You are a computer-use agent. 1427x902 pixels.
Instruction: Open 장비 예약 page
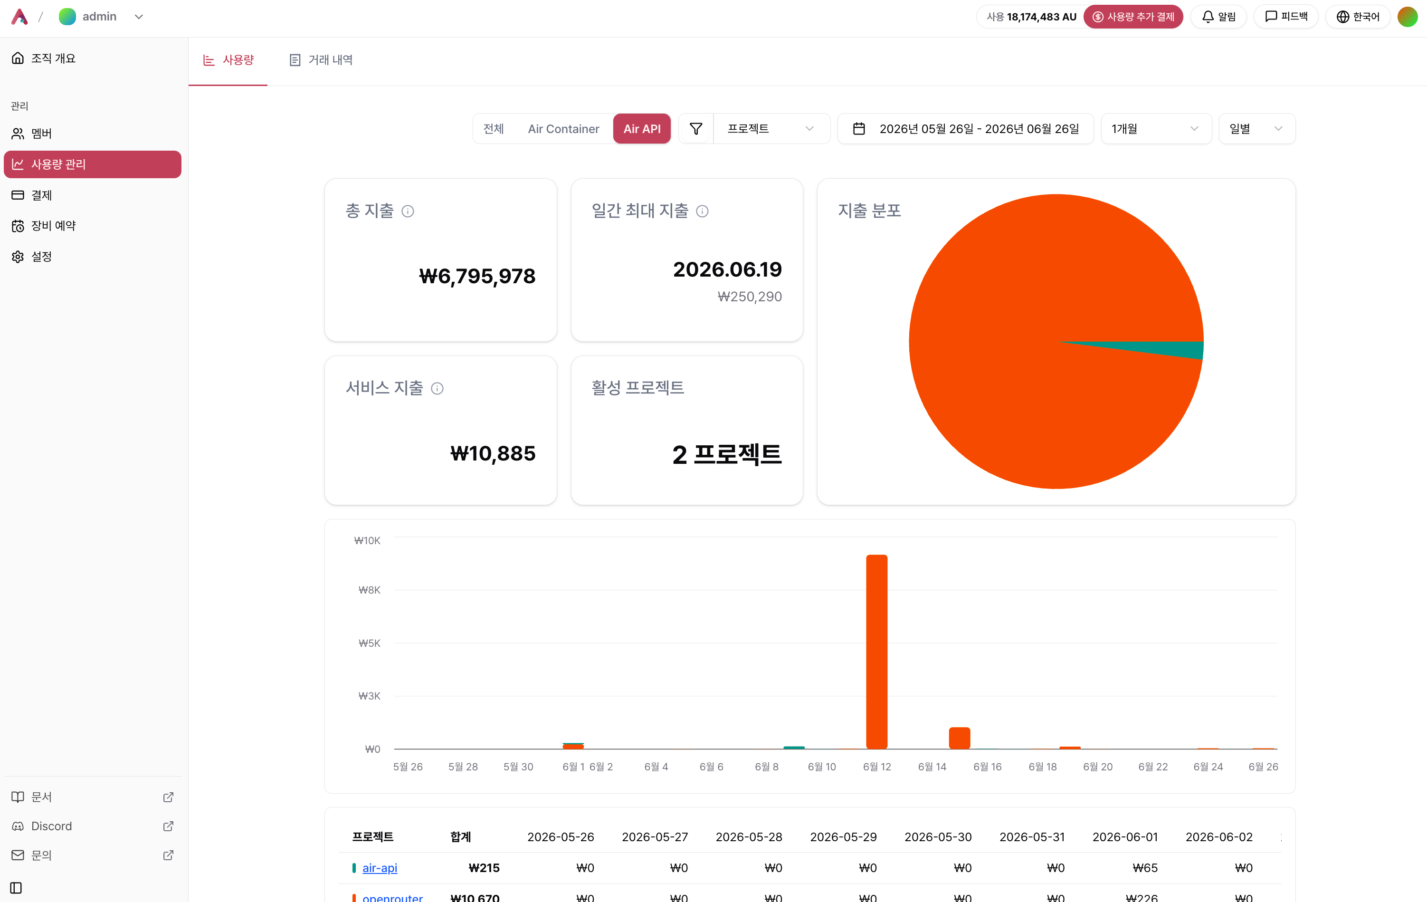click(93, 226)
